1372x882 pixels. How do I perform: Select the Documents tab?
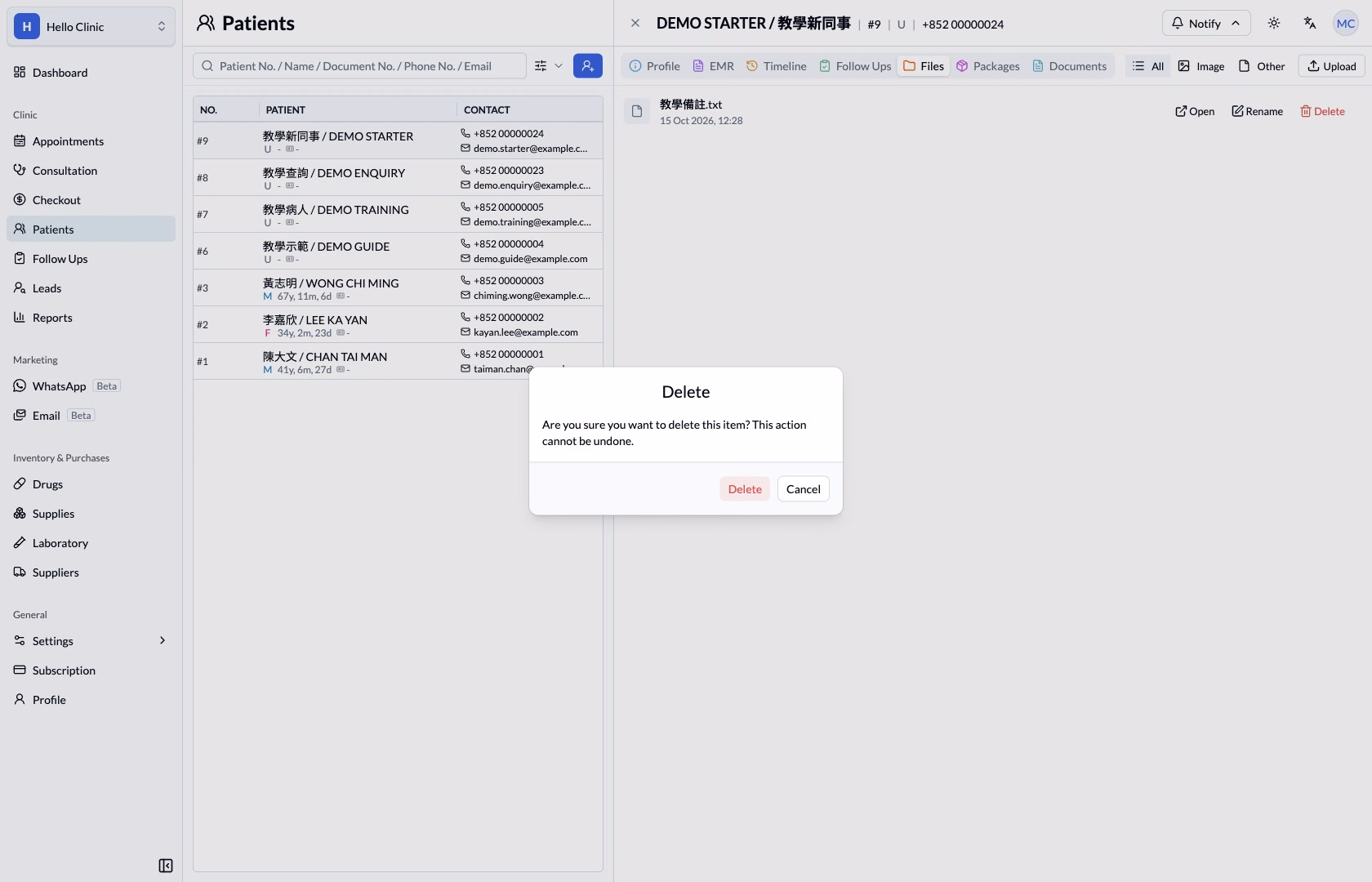pos(1069,66)
